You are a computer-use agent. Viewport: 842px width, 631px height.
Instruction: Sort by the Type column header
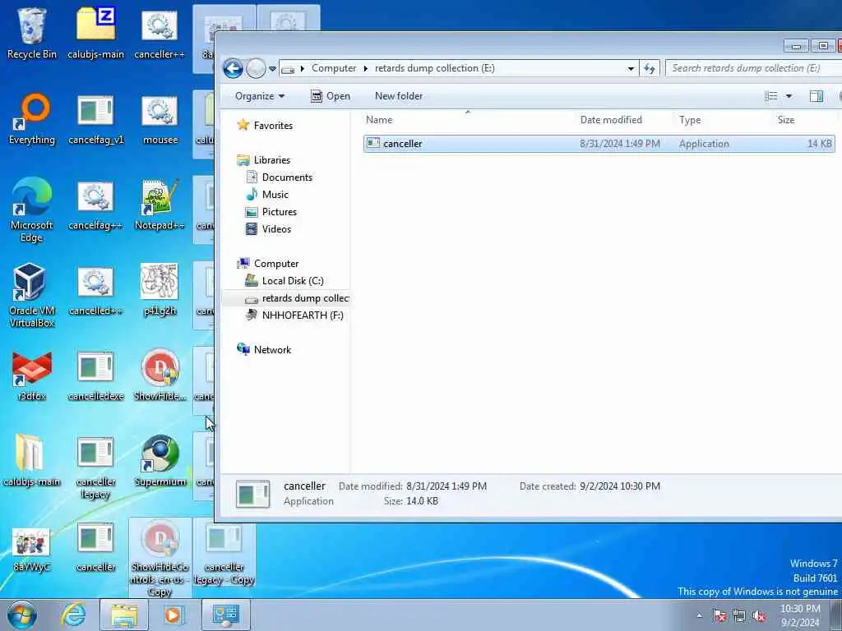(724, 120)
